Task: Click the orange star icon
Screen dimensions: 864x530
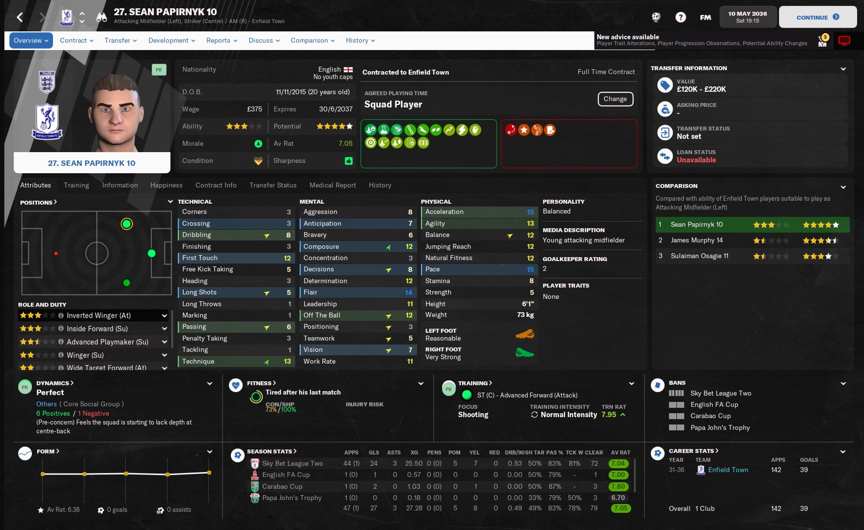Action: pos(524,130)
